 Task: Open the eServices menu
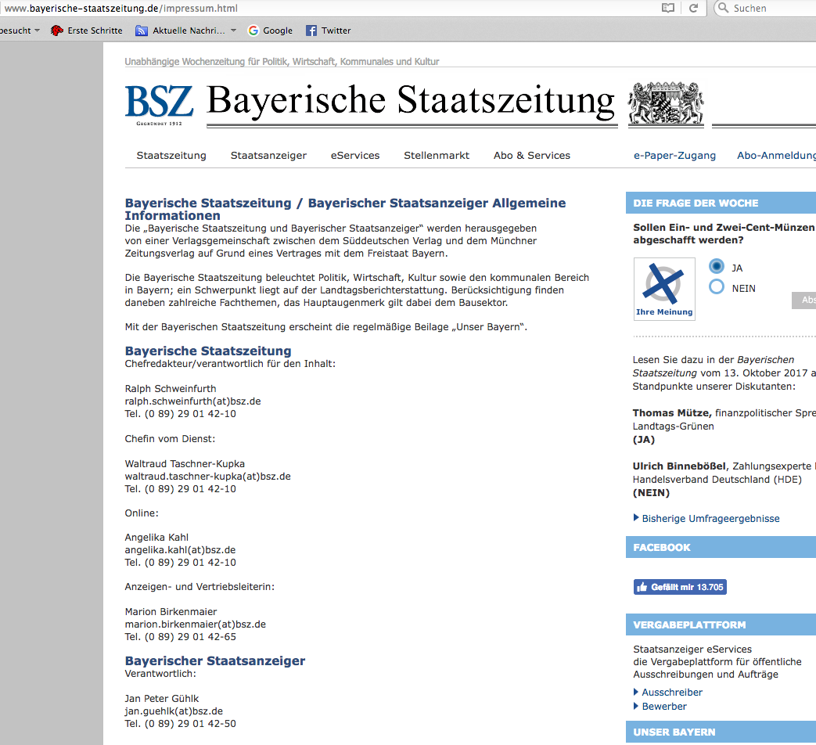355,155
